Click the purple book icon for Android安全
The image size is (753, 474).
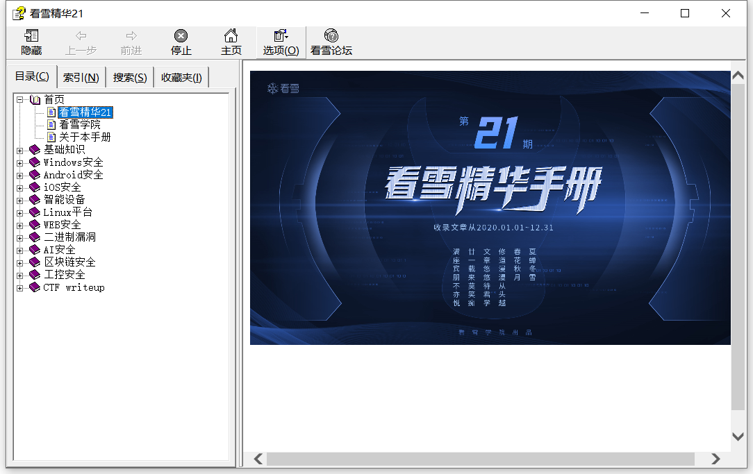click(35, 175)
